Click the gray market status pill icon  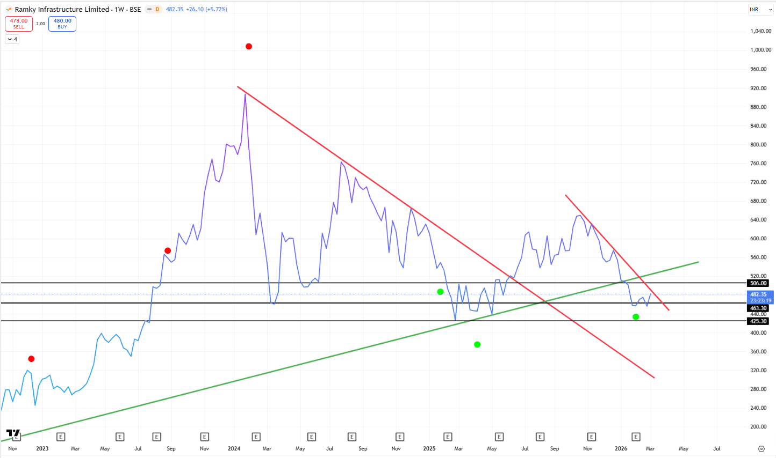[149, 9]
